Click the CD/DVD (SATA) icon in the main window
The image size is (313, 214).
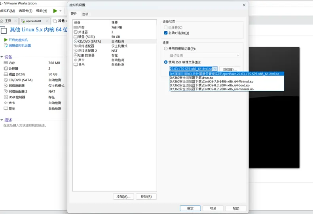tap(6, 80)
